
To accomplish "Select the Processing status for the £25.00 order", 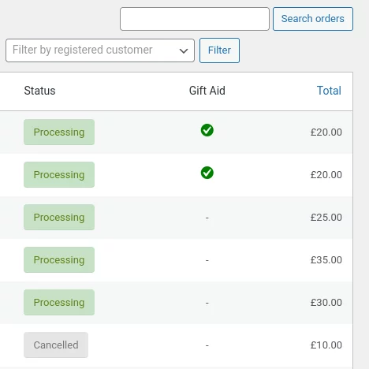I will pyautogui.click(x=59, y=218).
